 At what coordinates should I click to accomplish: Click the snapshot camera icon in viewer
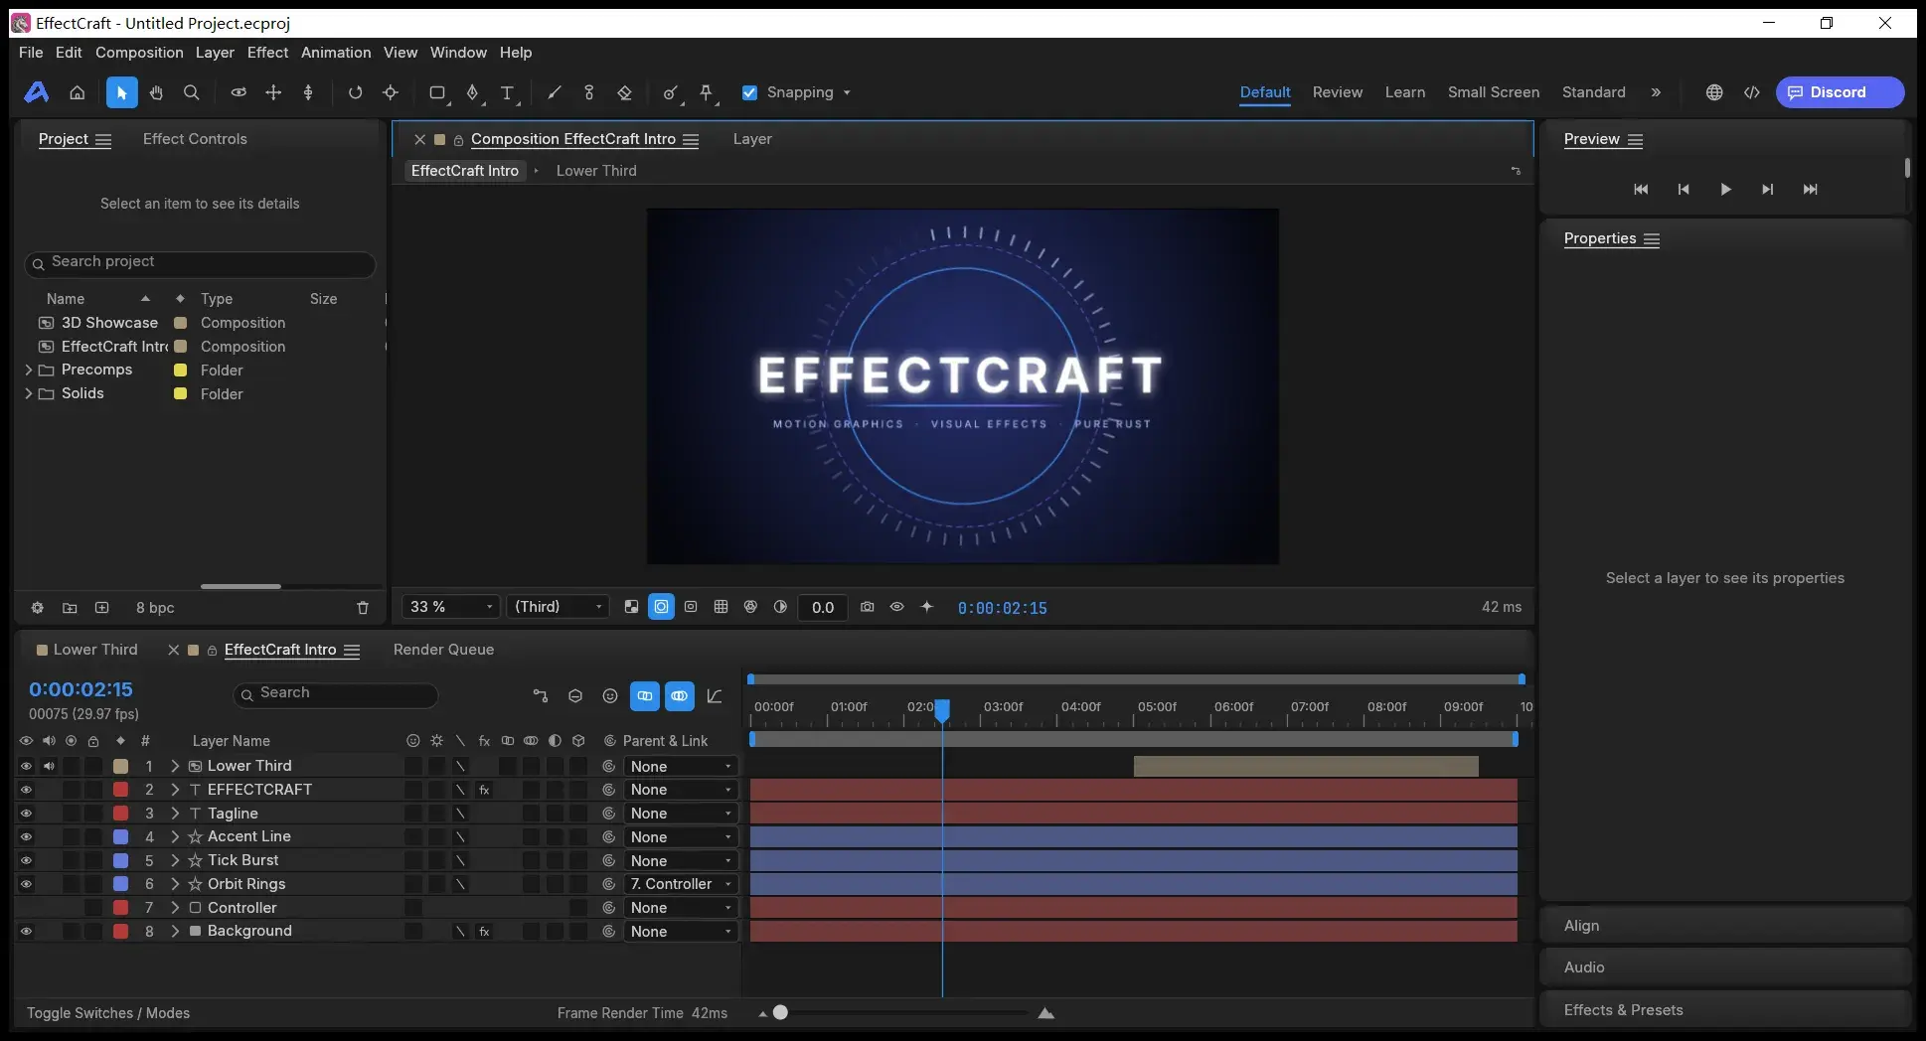(867, 607)
